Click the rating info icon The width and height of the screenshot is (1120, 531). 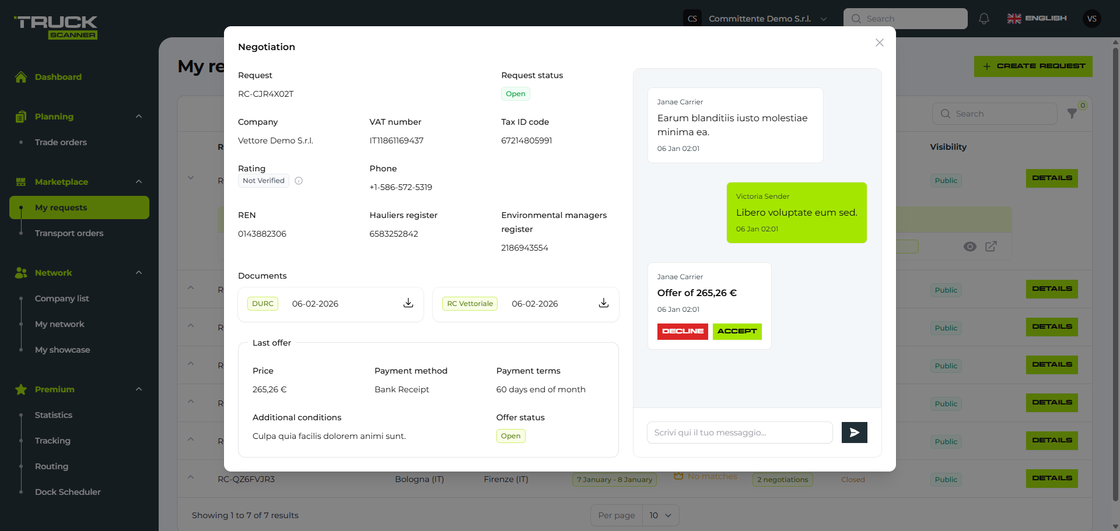(299, 181)
